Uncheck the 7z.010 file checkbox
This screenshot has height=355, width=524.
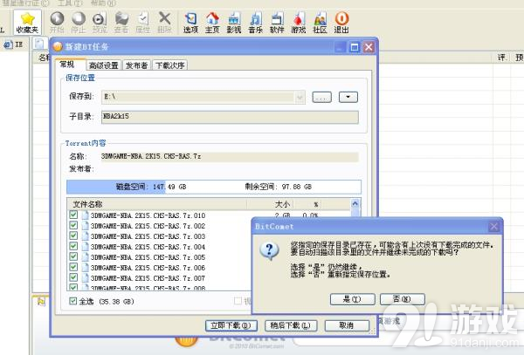point(73,215)
